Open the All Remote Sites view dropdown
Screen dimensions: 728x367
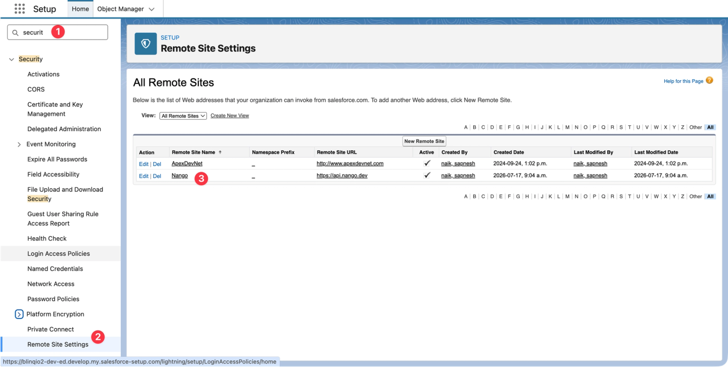point(183,116)
